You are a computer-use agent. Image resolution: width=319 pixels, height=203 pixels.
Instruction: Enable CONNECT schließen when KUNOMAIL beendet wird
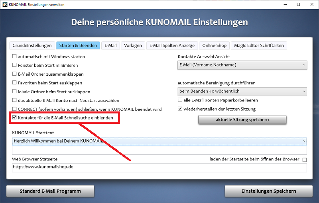[14, 109]
